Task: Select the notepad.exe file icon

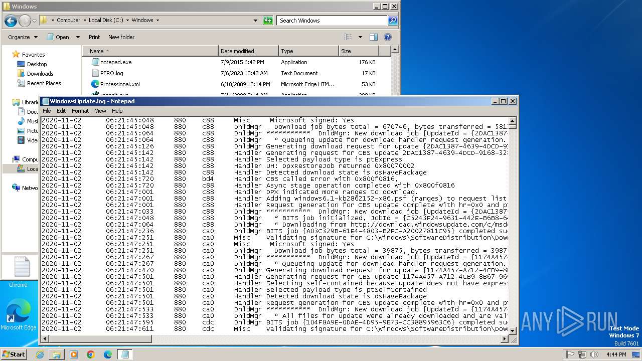Action: tap(95, 62)
